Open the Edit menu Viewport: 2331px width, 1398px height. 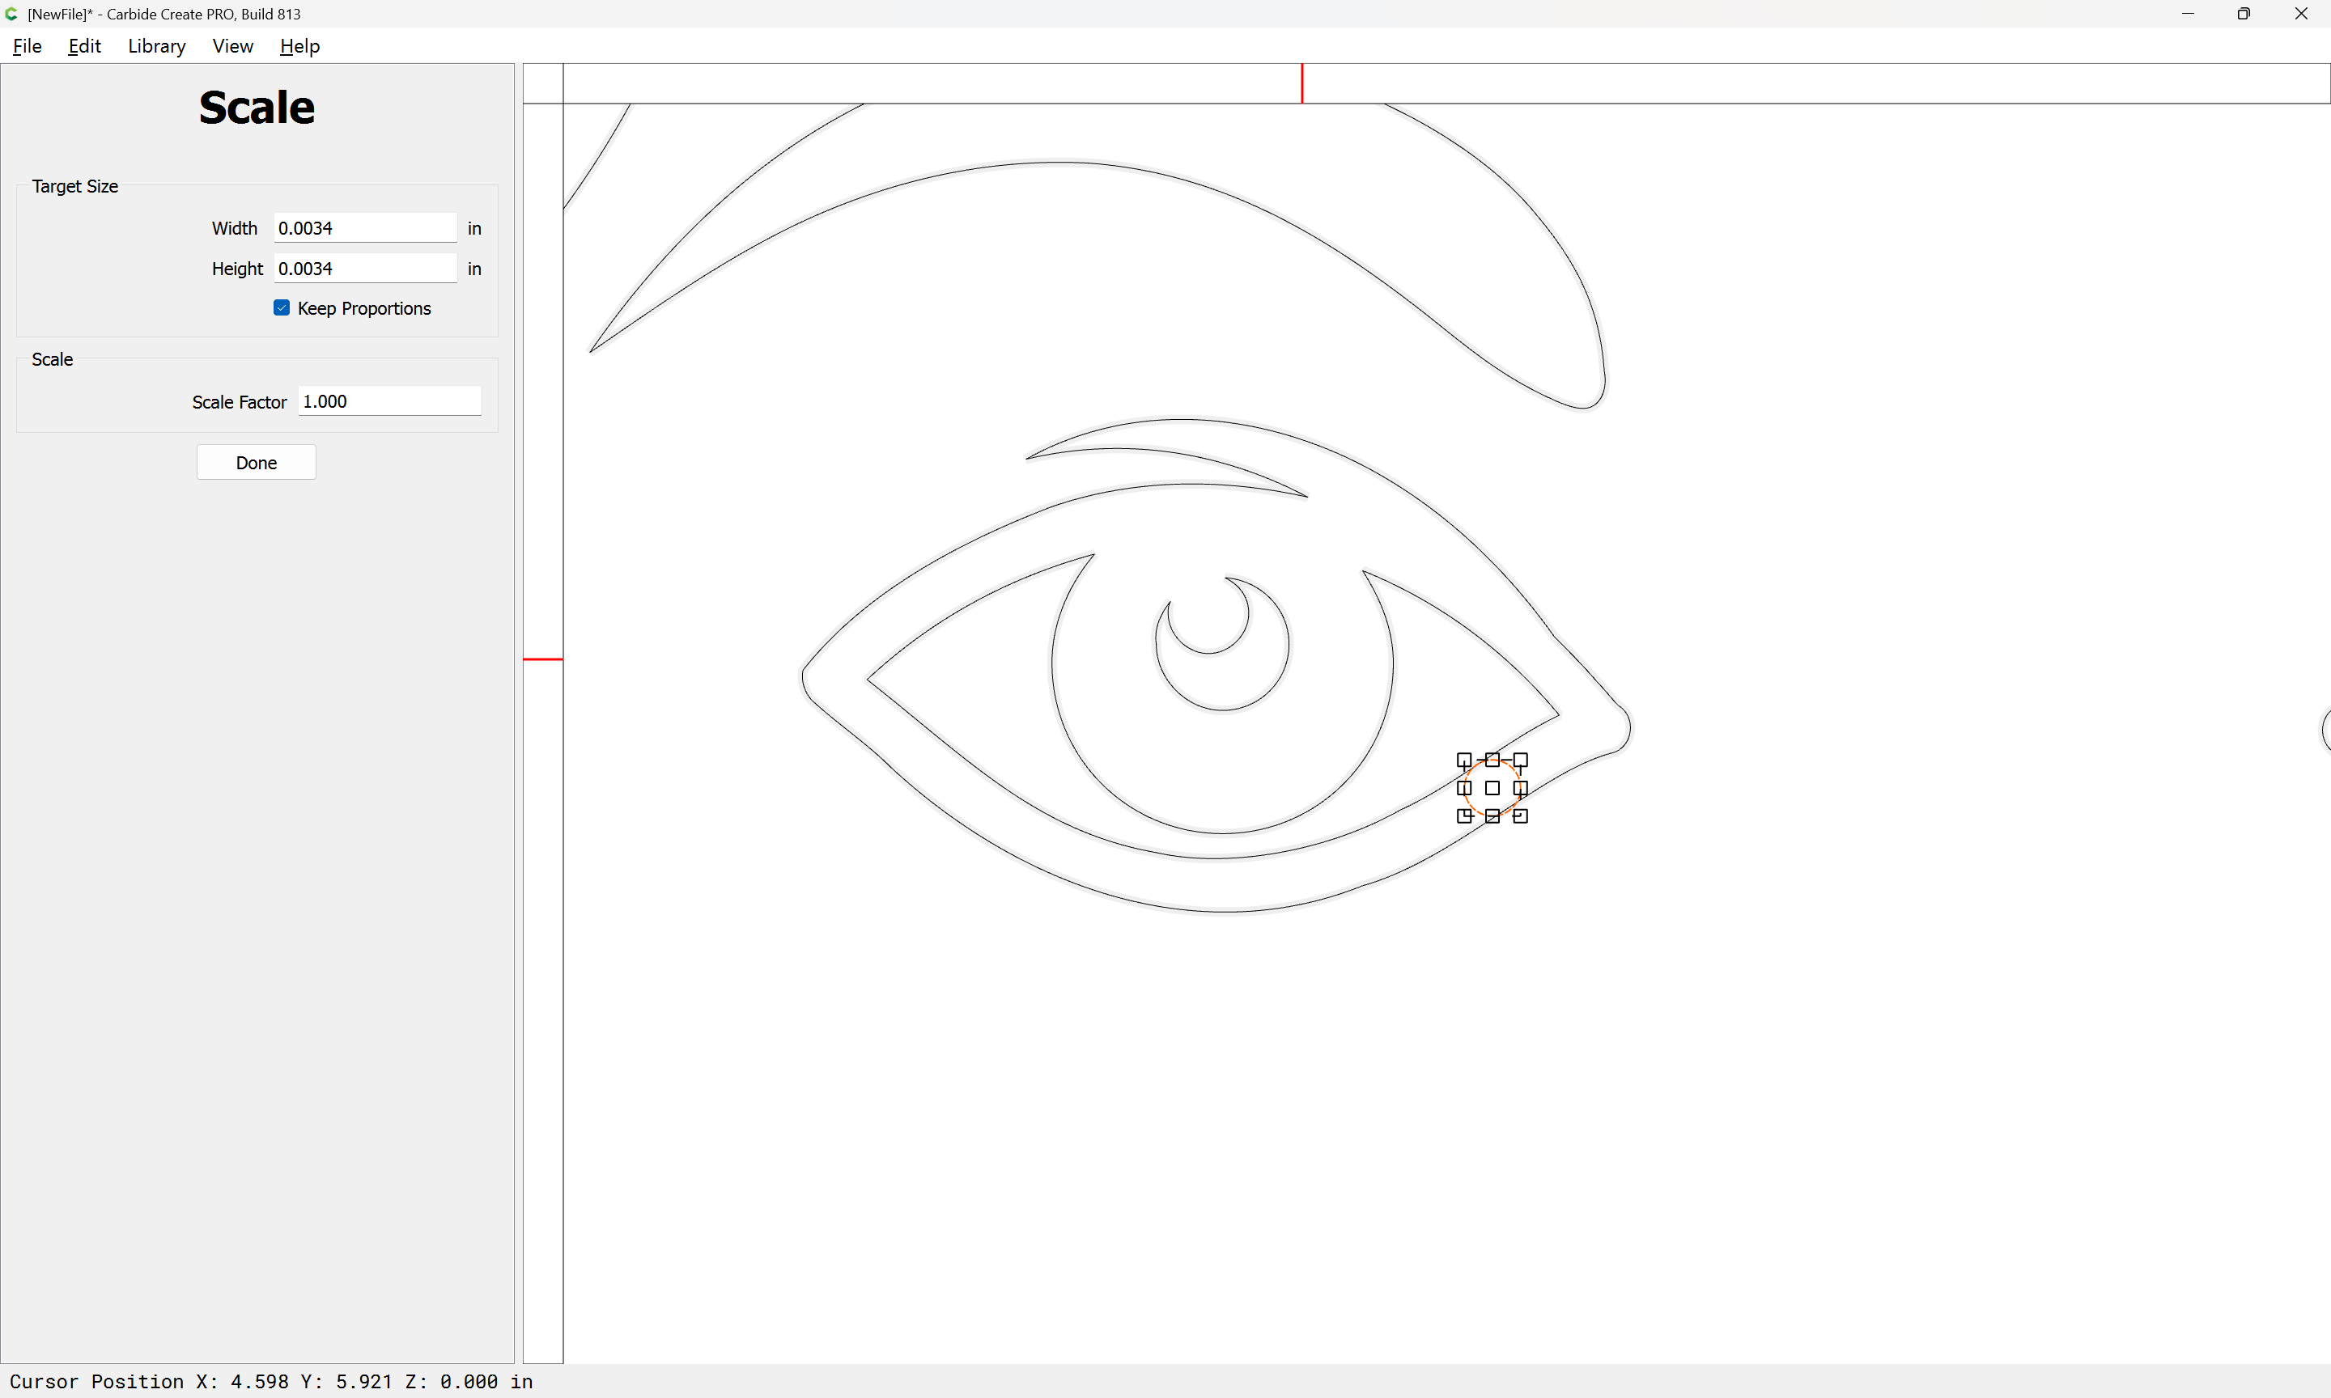coord(85,46)
